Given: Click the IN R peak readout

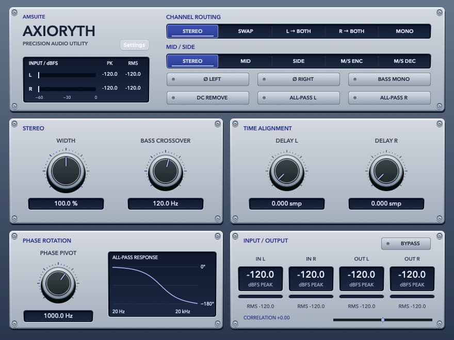Looking at the screenshot, I should tap(311, 279).
